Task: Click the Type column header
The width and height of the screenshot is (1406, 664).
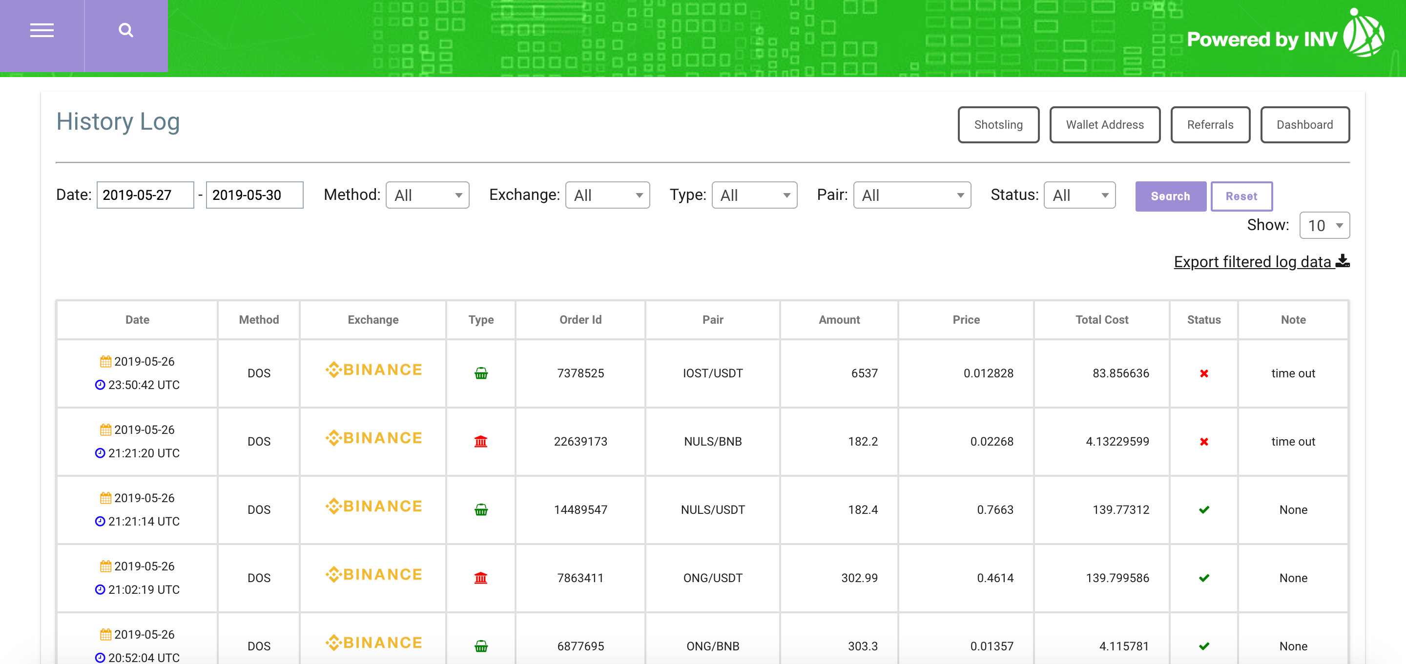Action: [481, 320]
